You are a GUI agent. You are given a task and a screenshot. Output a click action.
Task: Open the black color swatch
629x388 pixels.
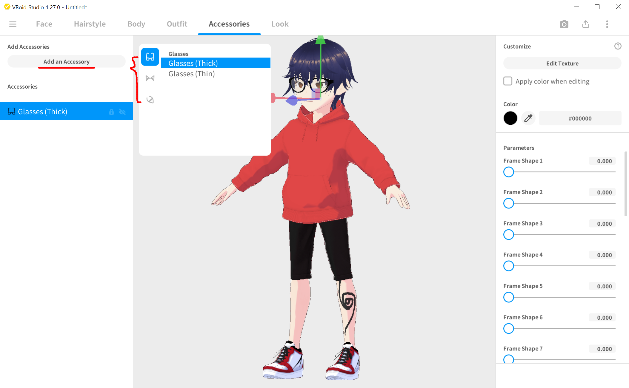[x=510, y=118]
